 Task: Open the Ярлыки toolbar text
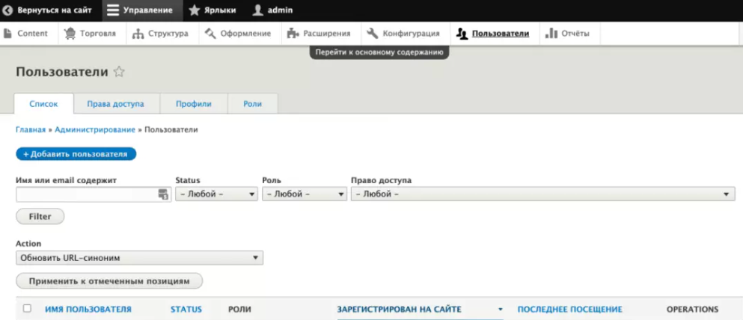pos(220,10)
